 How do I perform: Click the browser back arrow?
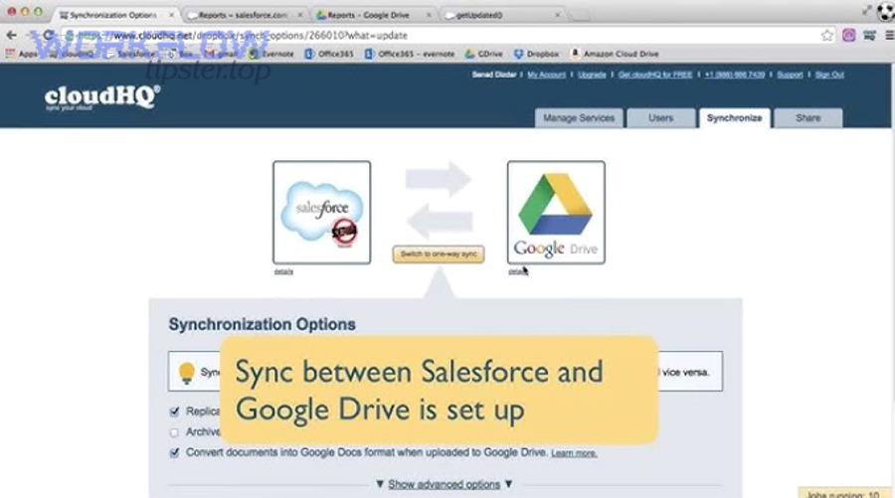coord(11,36)
